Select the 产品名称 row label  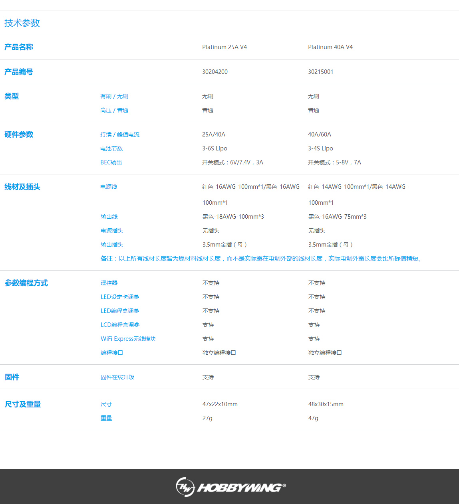[19, 47]
